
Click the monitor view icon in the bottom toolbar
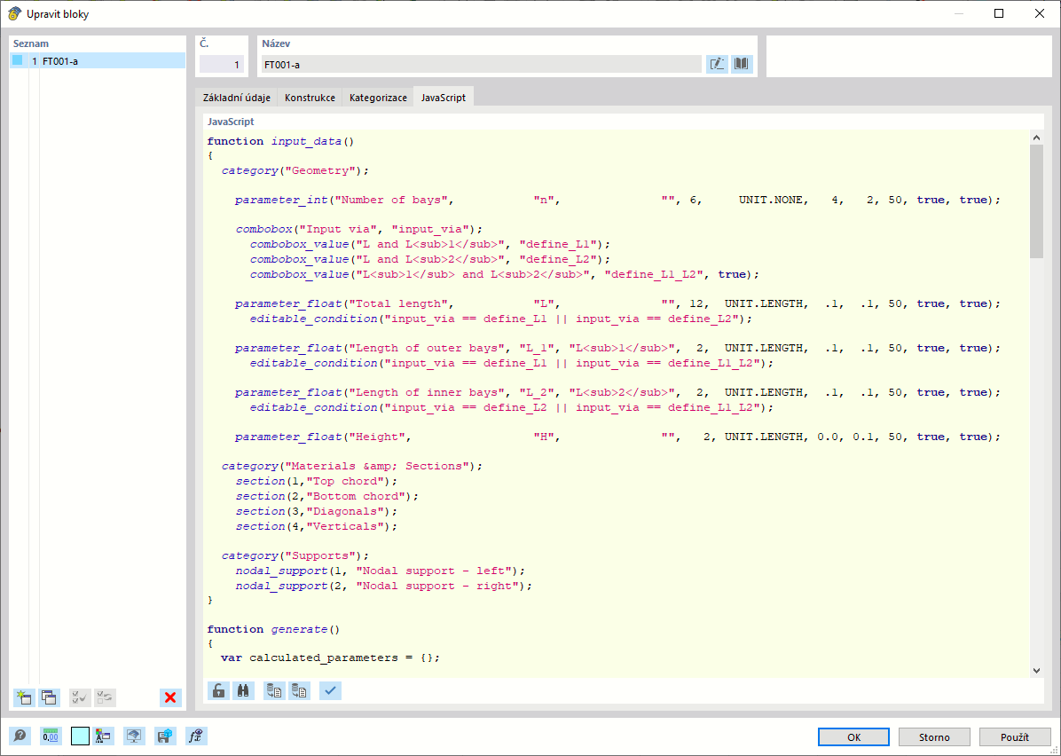click(134, 736)
